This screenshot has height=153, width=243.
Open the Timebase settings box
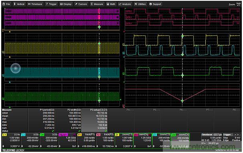[211, 139]
